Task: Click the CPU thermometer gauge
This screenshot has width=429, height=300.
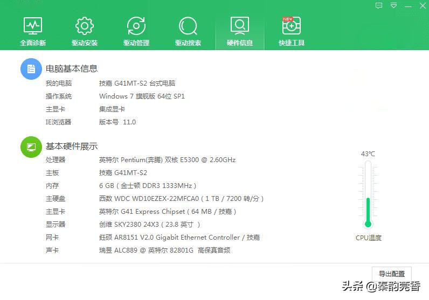Action: [x=368, y=194]
